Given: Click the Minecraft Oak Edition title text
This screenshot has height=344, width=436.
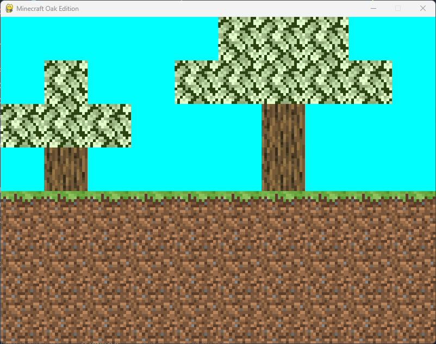Looking at the screenshot, I should pos(47,9).
